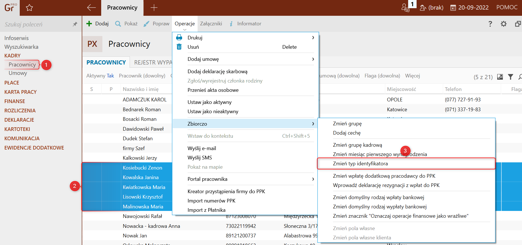Pin the command search panel

click(75, 24)
